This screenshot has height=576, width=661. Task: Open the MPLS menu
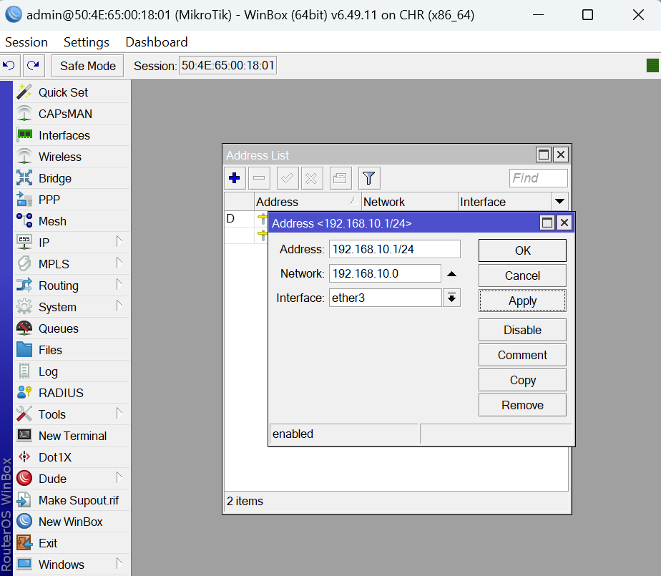click(x=72, y=264)
